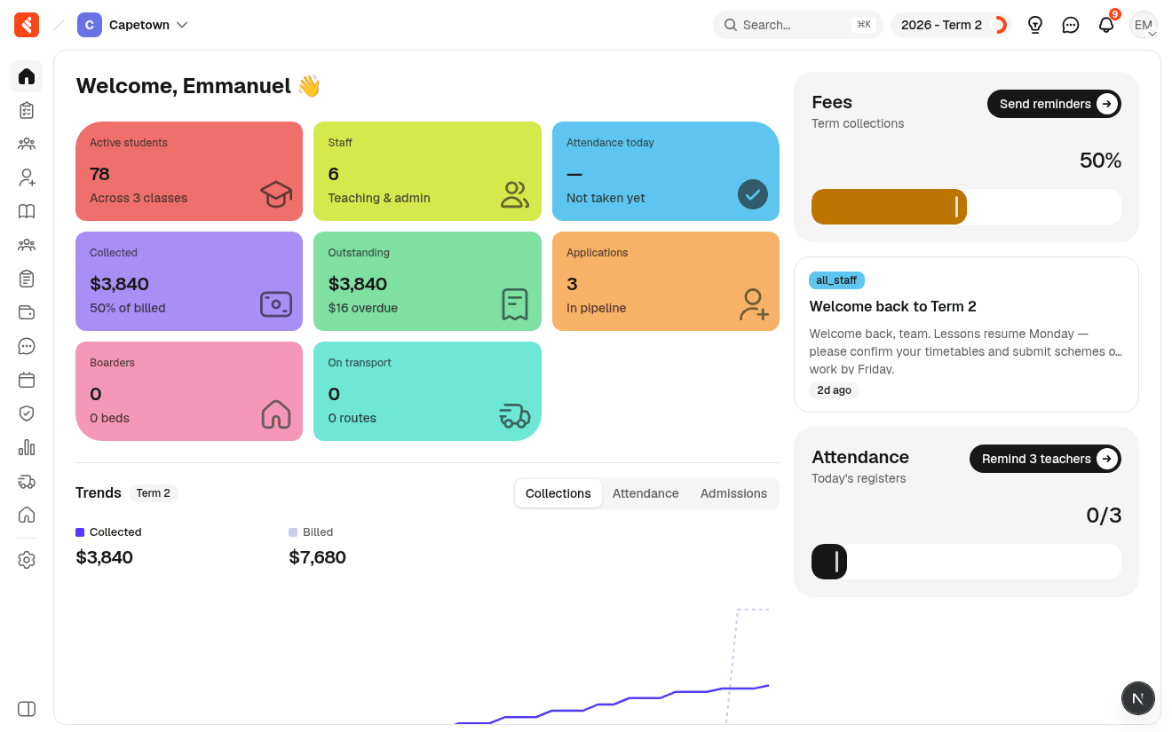Viewport: 1172px width, 732px height.
Task: Click the Billed $7,680 value
Action: coord(317,557)
